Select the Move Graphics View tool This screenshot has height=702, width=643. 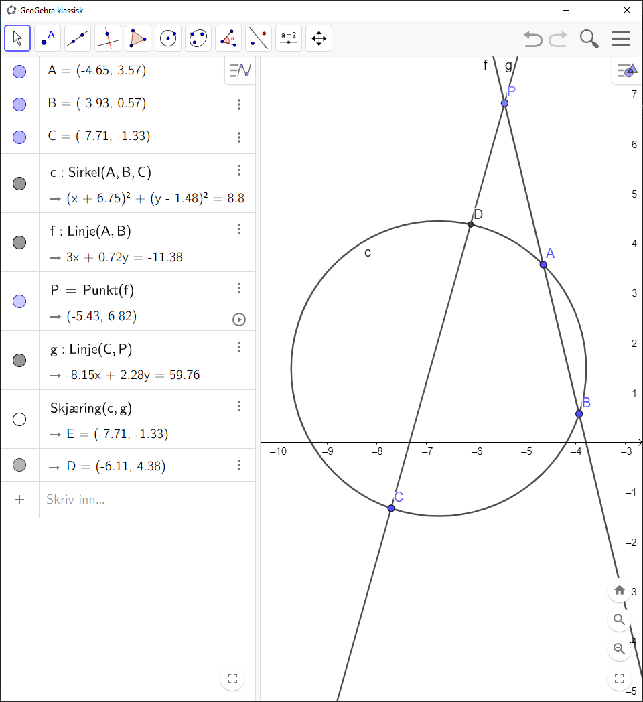point(319,38)
